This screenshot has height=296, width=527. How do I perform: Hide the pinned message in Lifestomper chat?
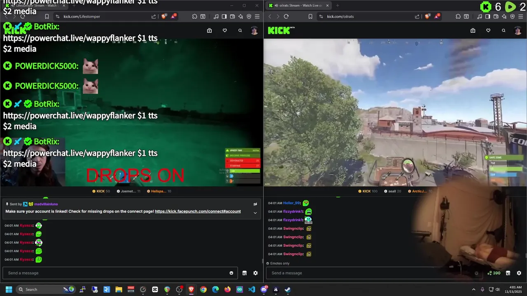[x=255, y=204]
